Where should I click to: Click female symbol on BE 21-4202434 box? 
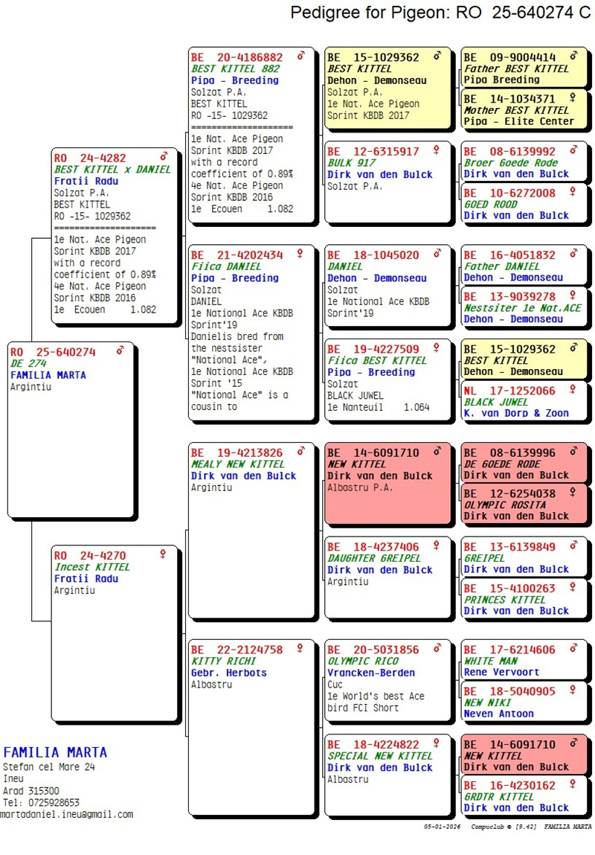pyautogui.click(x=300, y=254)
